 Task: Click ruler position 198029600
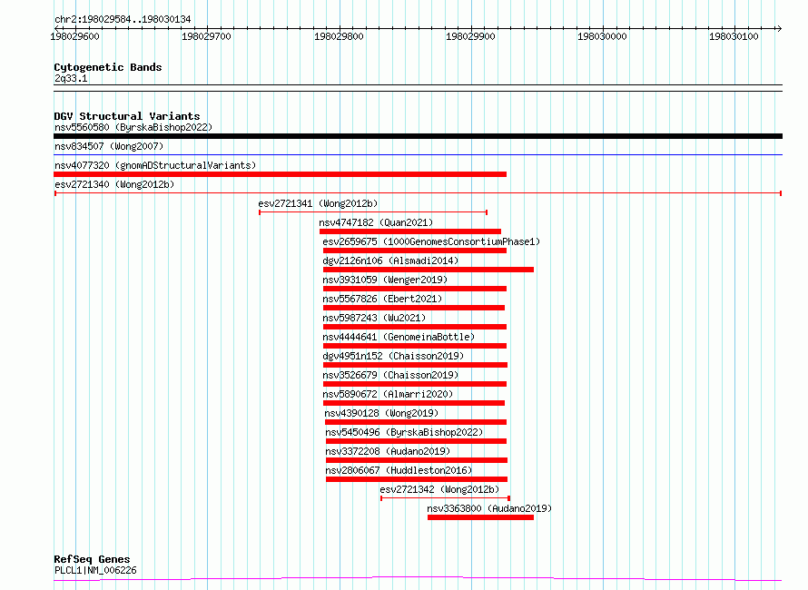click(74, 36)
